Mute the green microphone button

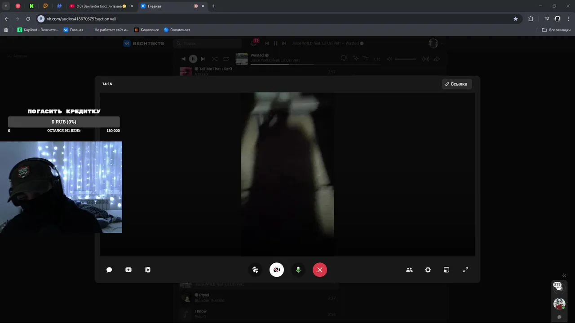[298, 270]
